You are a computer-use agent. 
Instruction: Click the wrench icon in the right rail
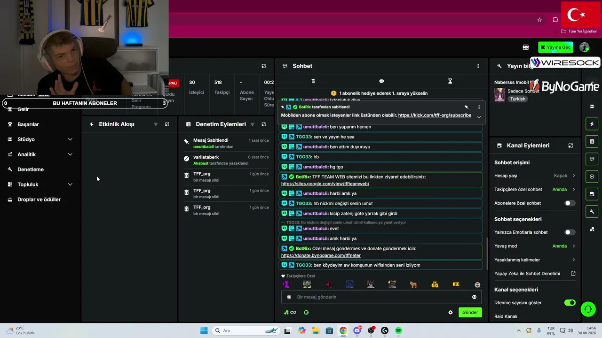point(592,212)
